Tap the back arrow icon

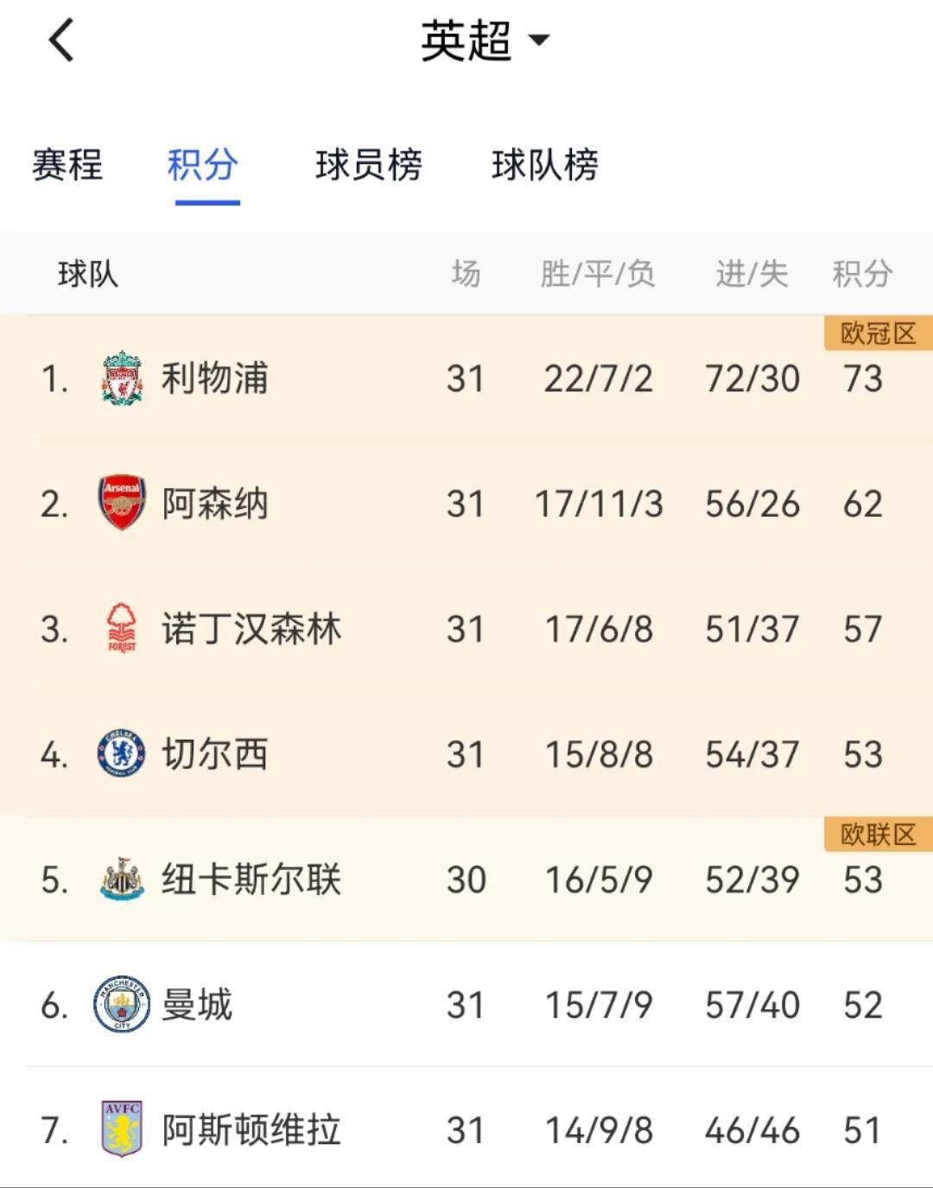61,41
